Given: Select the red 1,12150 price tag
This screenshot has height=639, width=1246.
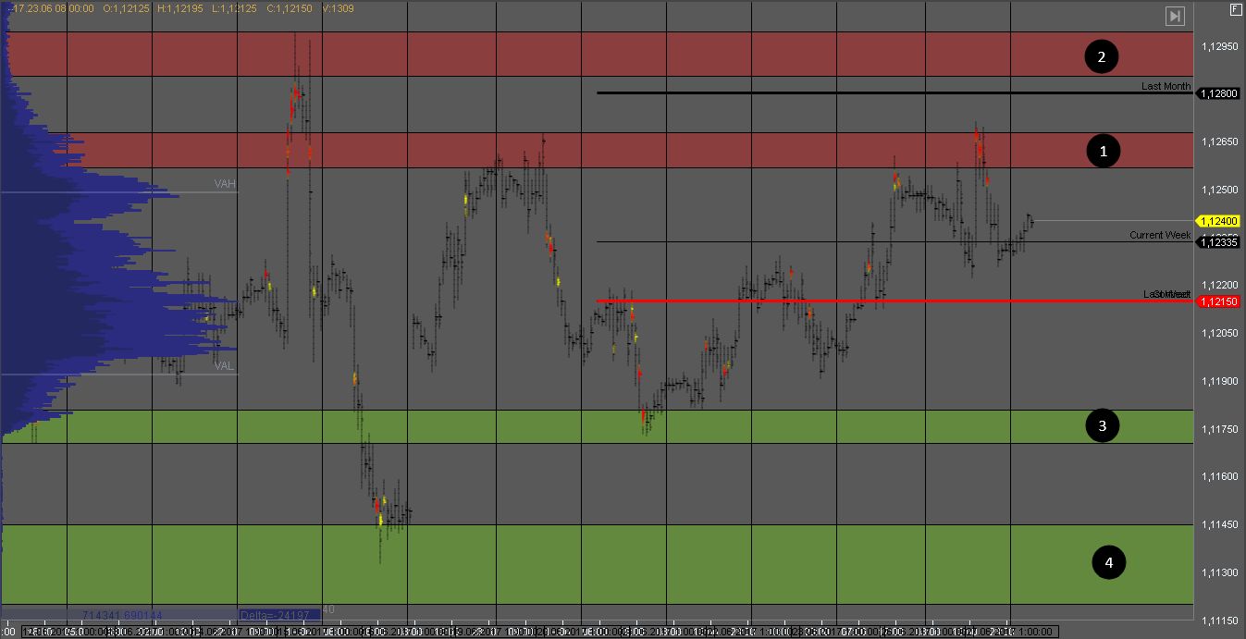Looking at the screenshot, I should 1218,301.
